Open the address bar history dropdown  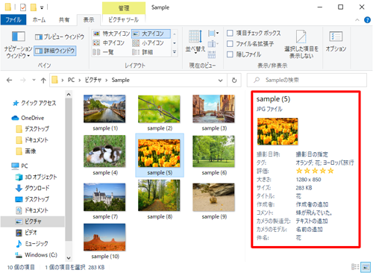(220, 80)
